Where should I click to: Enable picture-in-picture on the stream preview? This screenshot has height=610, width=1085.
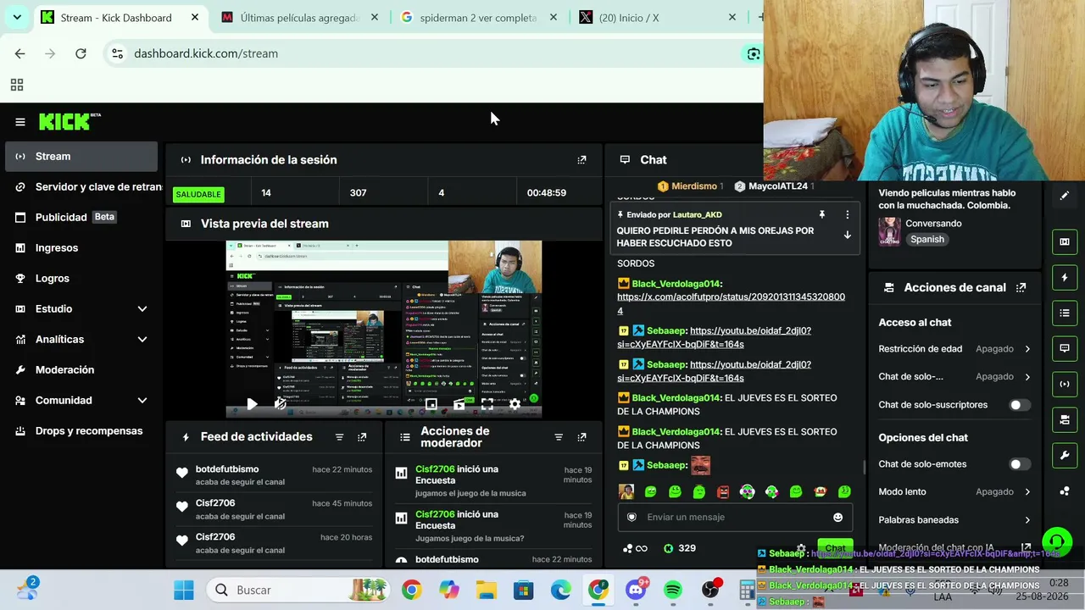(431, 404)
